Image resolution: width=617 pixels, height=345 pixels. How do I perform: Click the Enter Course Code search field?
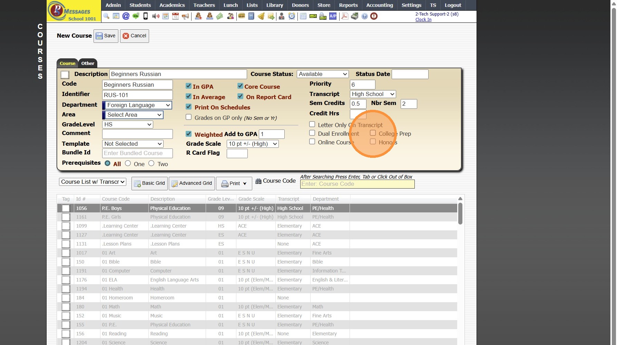[357, 184]
